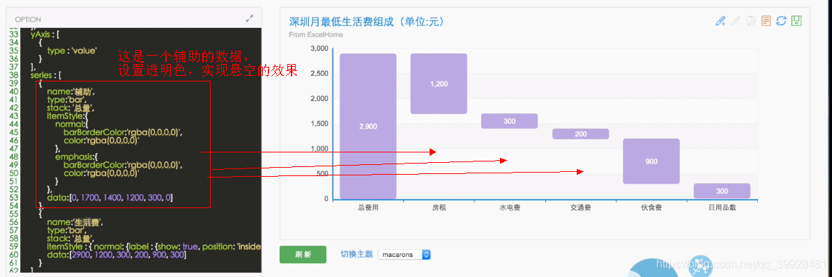This screenshot has height=277, width=832.
Task: Click the 伙食费 bar labeled 900
Action: 651,161
